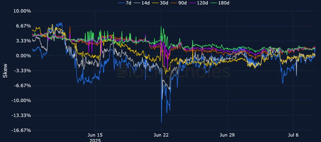321x142 pixels.
Task: Click the -3.33% y-axis label
Action: tap(23, 71)
